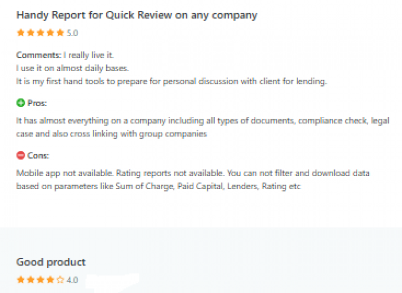Open the 'Good product' review title
This screenshot has width=402, height=293.
(x=51, y=262)
